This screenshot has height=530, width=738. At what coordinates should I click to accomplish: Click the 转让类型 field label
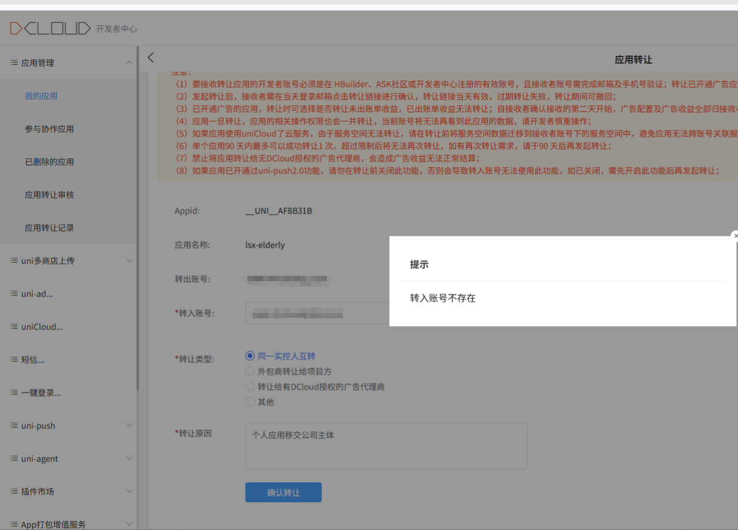click(194, 359)
